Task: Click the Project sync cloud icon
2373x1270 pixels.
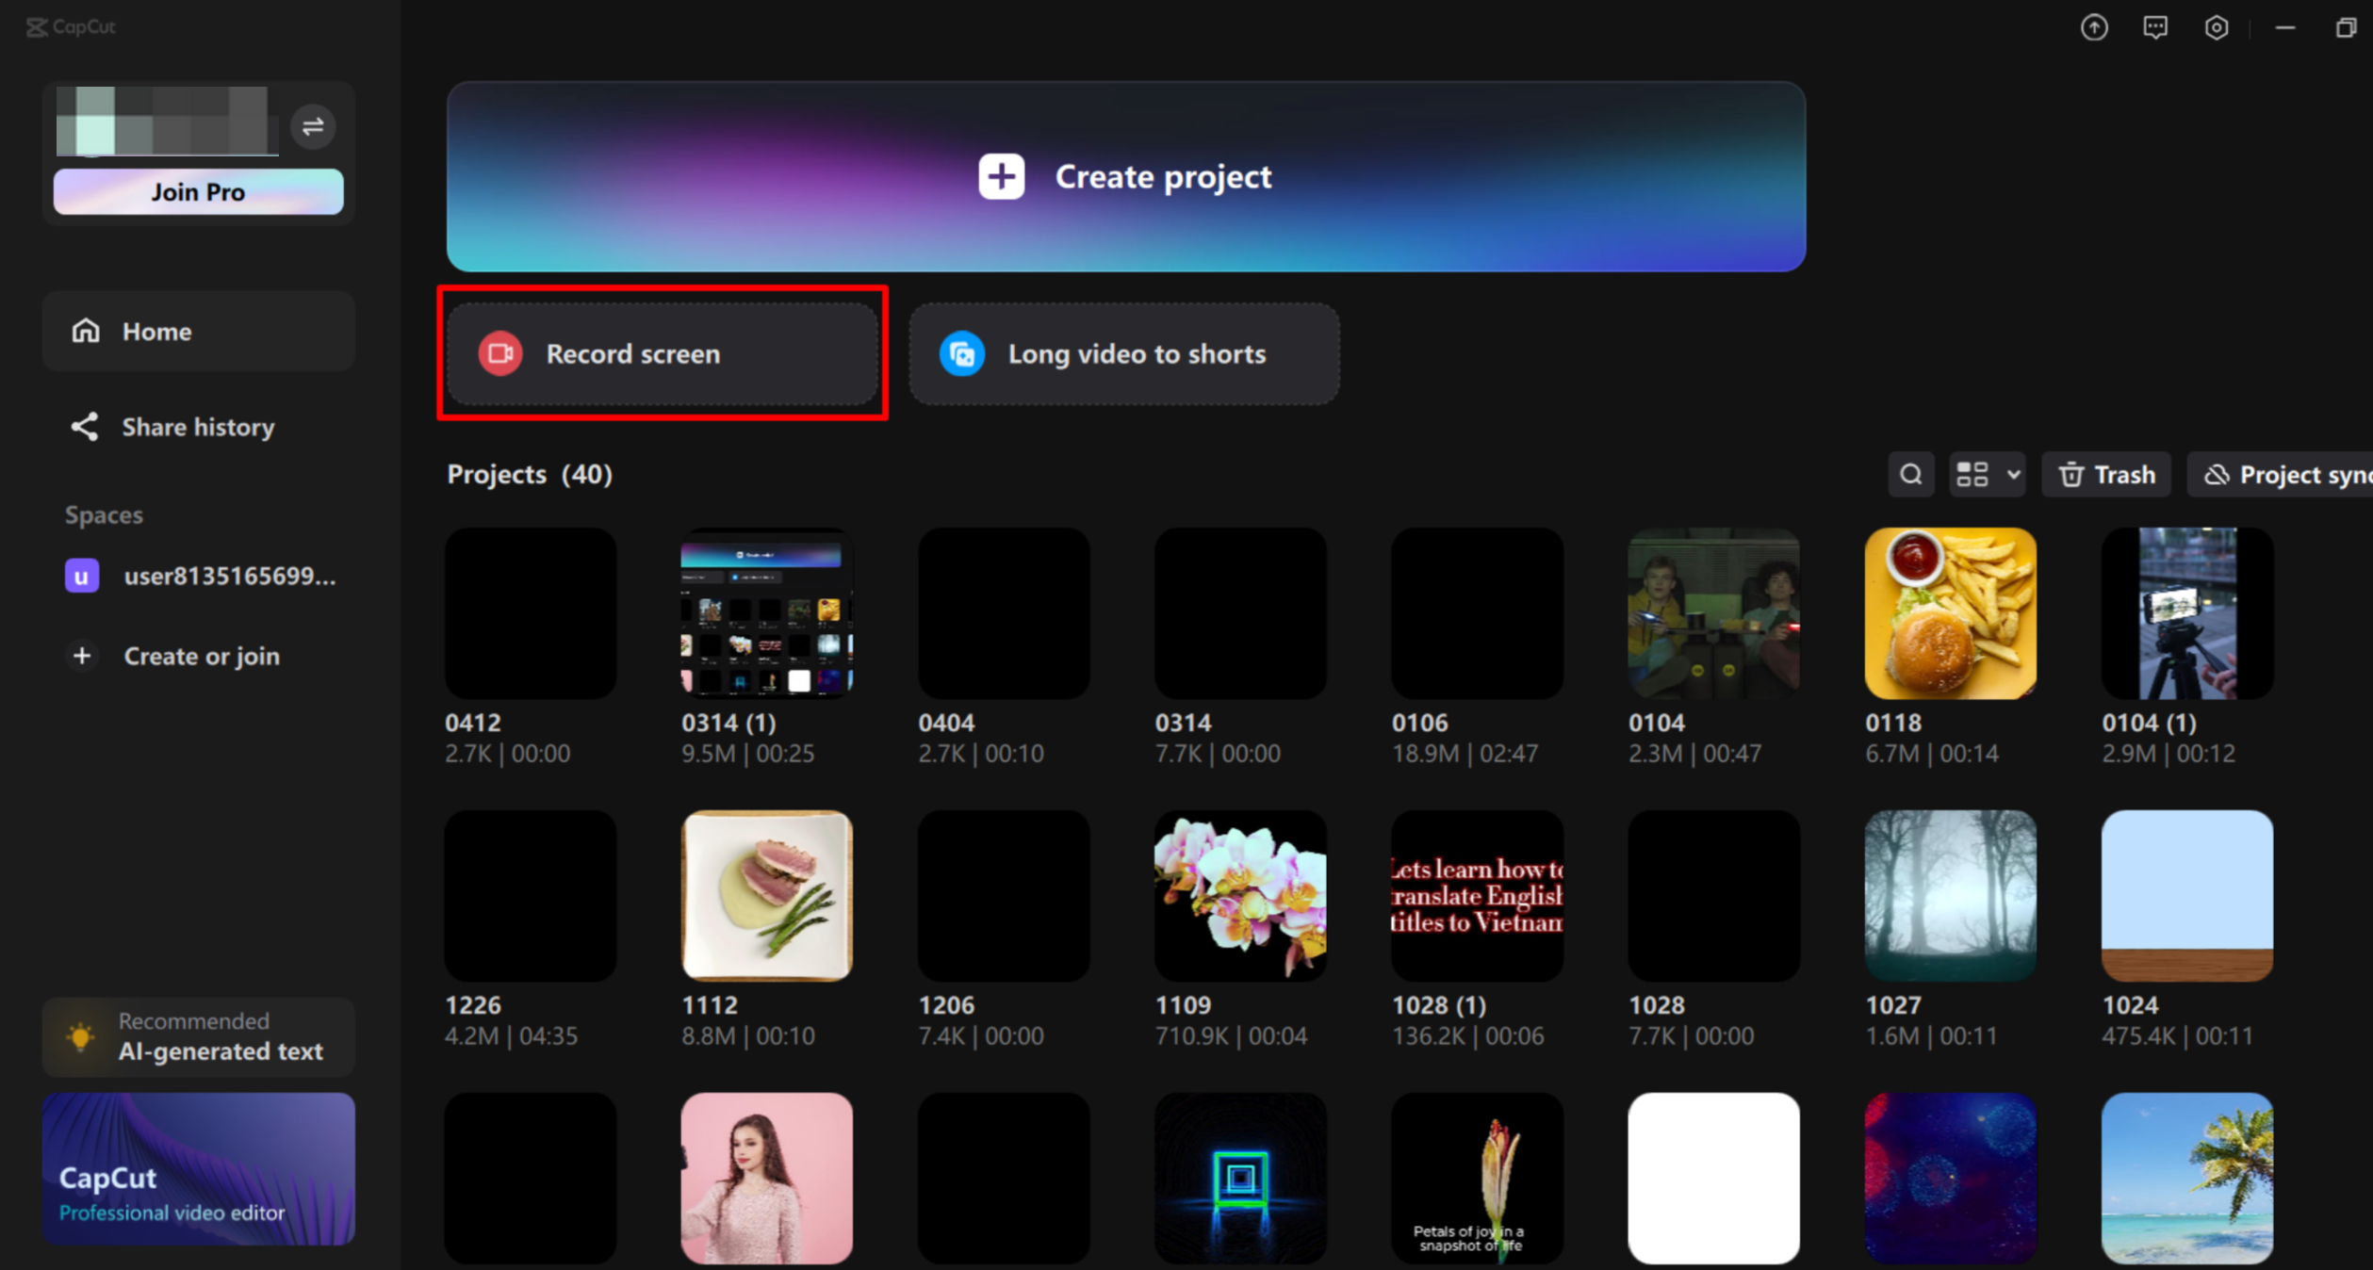Action: [2217, 474]
